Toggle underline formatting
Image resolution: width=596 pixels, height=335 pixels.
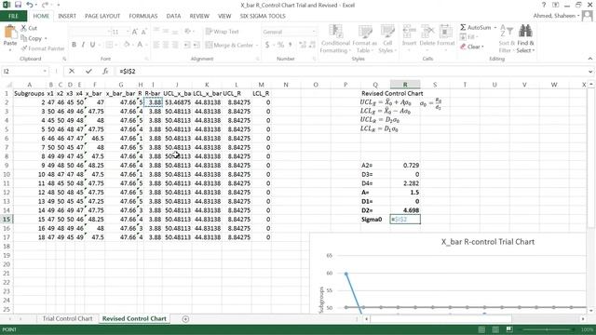pos(92,45)
